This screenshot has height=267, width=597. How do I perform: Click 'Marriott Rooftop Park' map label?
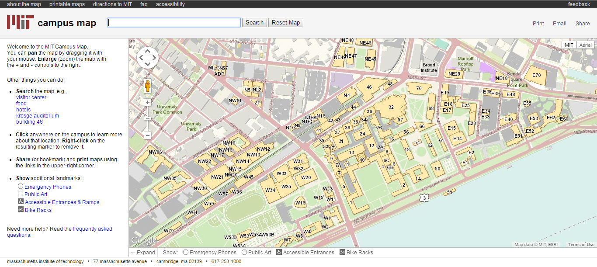click(465, 64)
